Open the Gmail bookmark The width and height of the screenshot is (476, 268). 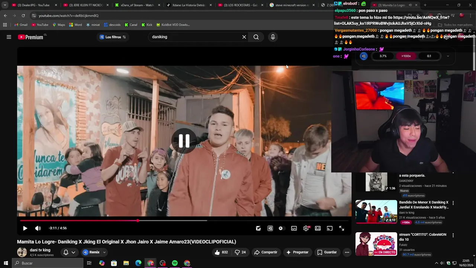click(21, 25)
